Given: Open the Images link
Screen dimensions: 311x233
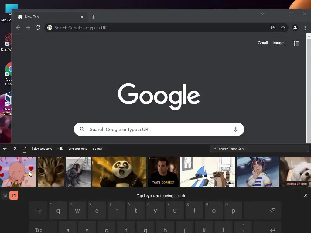Looking at the screenshot, I should point(279,43).
